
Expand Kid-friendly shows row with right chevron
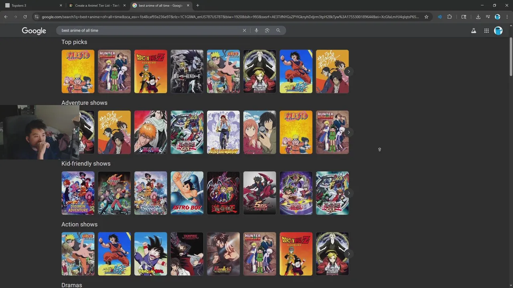[x=349, y=193]
